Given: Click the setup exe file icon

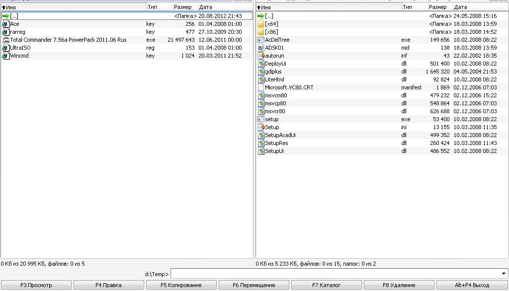Looking at the screenshot, I should coord(260,119).
